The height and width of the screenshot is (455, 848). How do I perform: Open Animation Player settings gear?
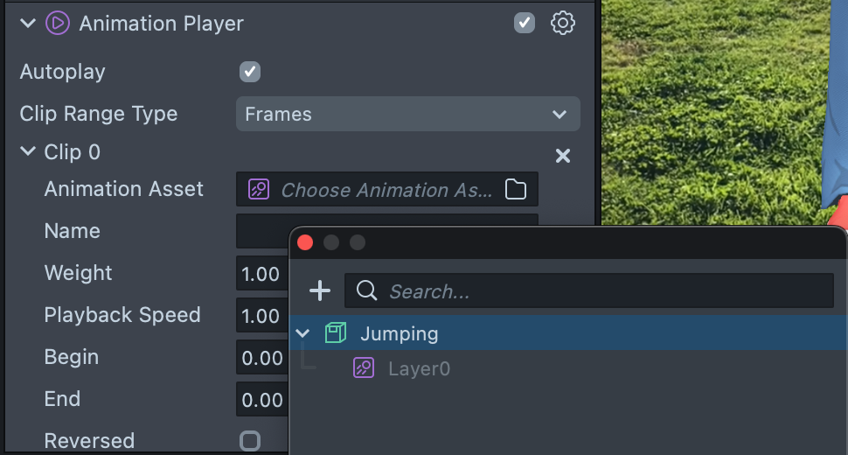coord(563,23)
